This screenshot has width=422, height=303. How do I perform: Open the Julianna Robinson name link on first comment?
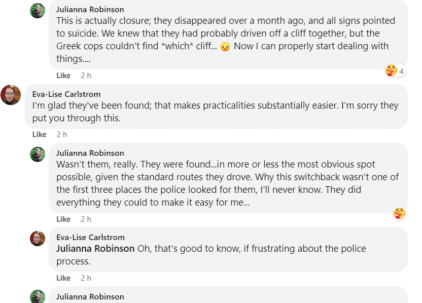[90, 10]
